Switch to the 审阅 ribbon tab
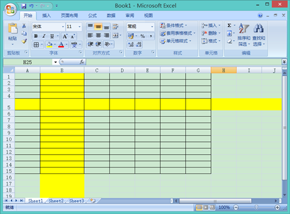 (130, 16)
